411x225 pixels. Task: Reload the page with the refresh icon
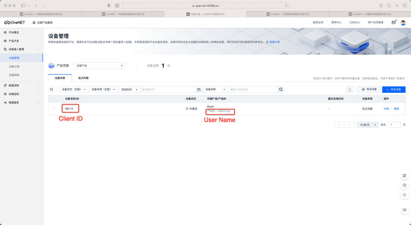(x=286, y=6)
